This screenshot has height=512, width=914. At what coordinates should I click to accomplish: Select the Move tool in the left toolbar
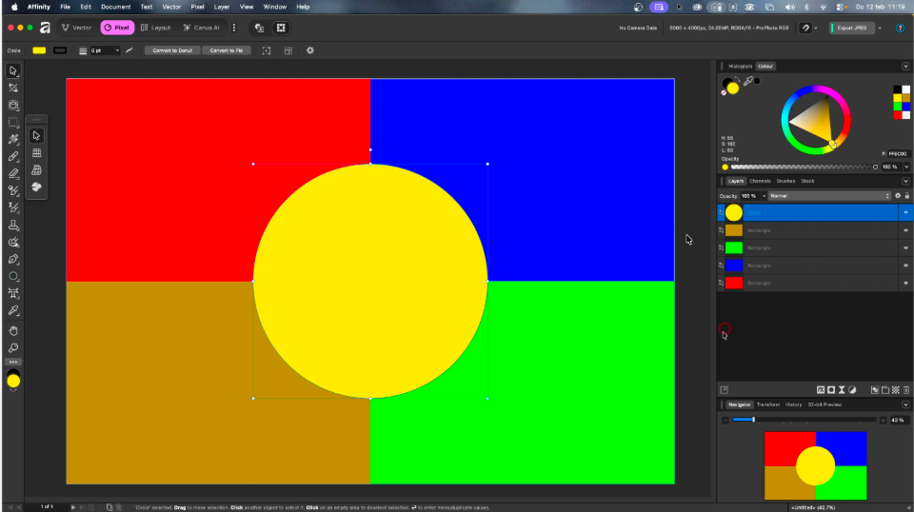(13, 71)
